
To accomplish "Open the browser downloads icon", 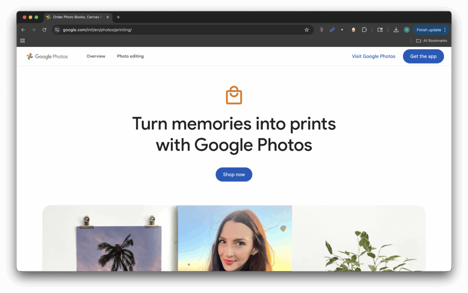I will pos(396,30).
